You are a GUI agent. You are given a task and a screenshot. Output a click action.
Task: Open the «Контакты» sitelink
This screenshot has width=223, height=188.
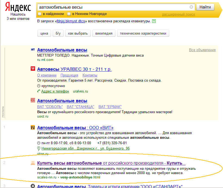click(x=90, y=75)
